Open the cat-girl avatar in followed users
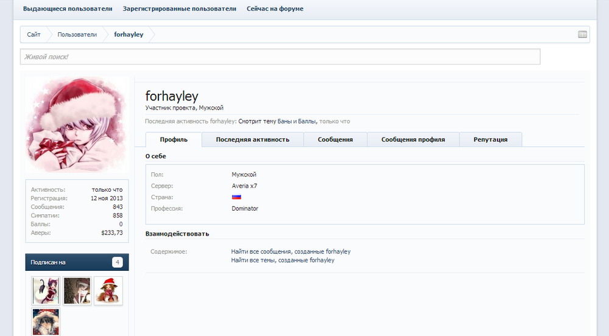Viewport: 609px width, 336px height. 46,291
